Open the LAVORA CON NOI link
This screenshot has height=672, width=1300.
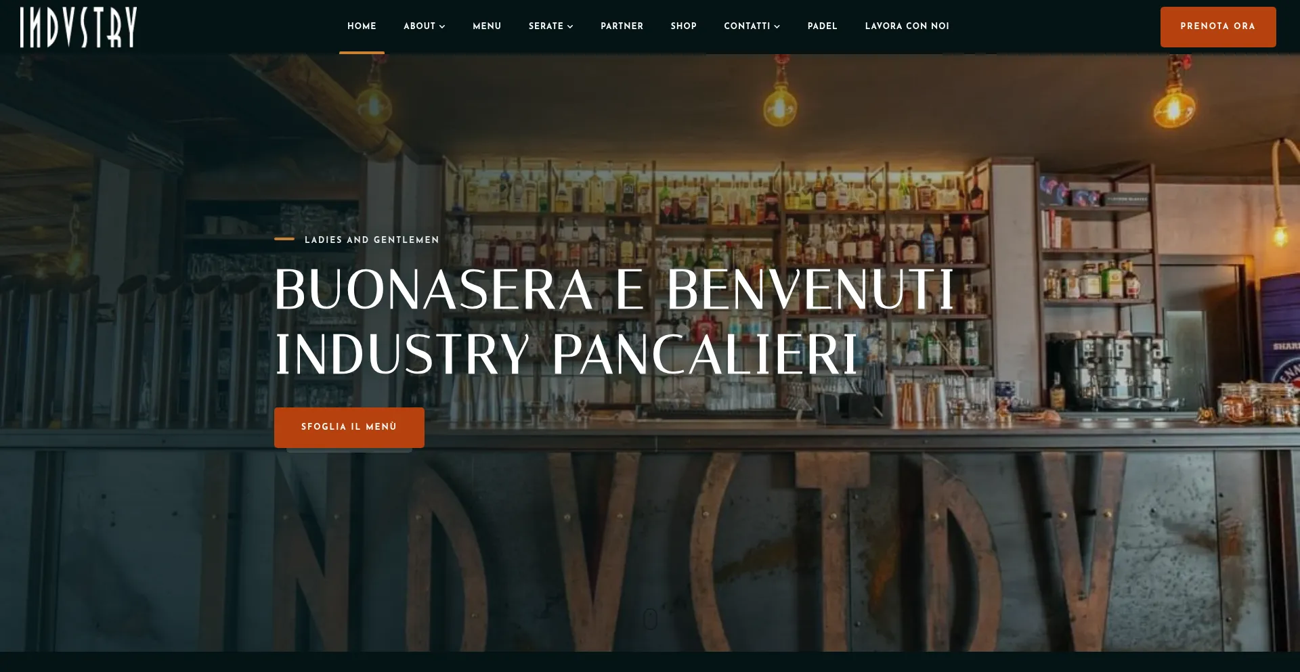(907, 26)
